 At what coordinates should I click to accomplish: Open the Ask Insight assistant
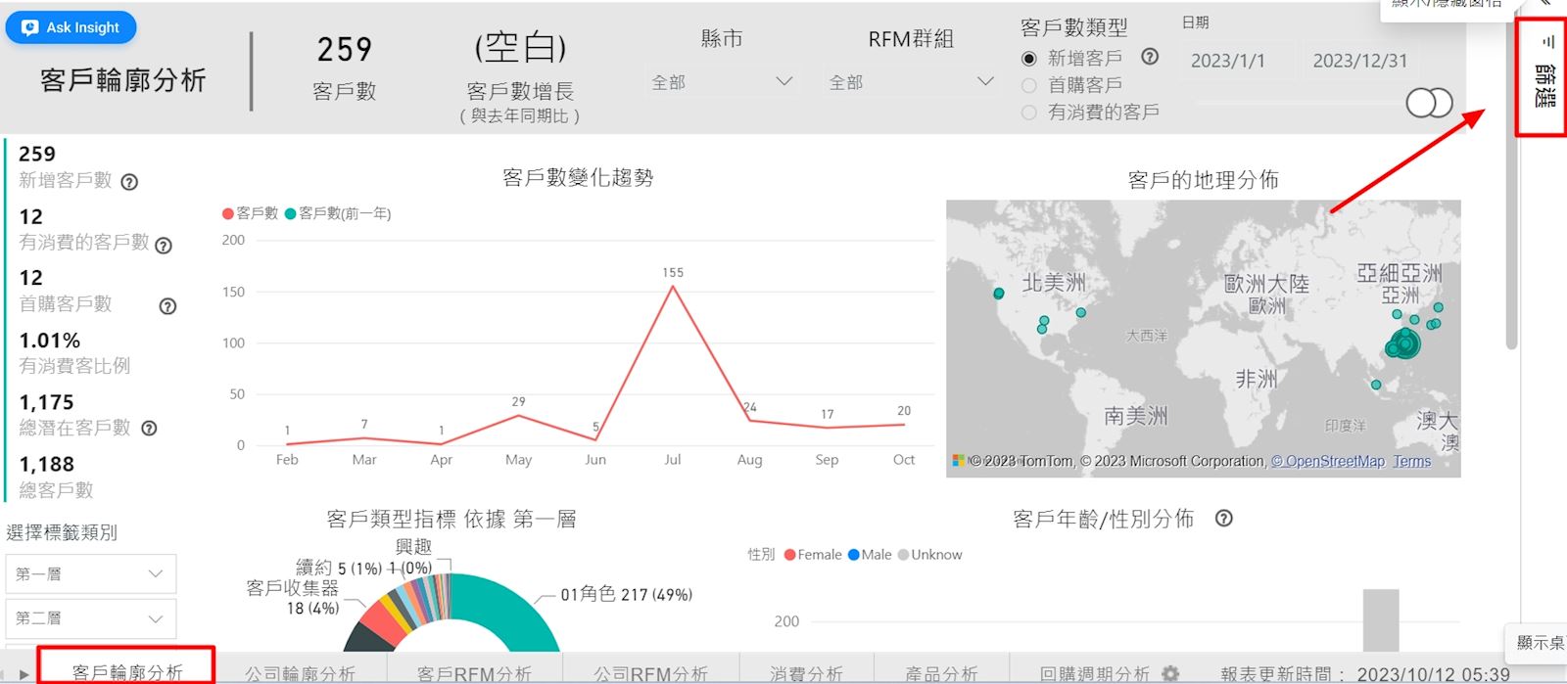pyautogui.click(x=71, y=27)
